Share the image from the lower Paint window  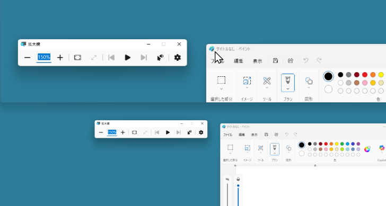(x=276, y=135)
